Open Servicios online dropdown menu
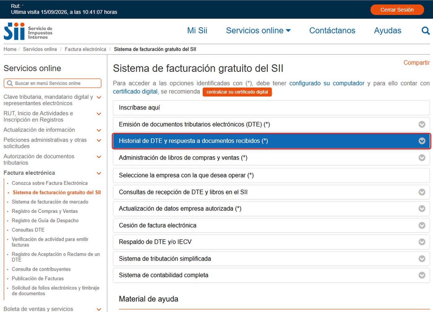433x312 pixels. click(258, 30)
